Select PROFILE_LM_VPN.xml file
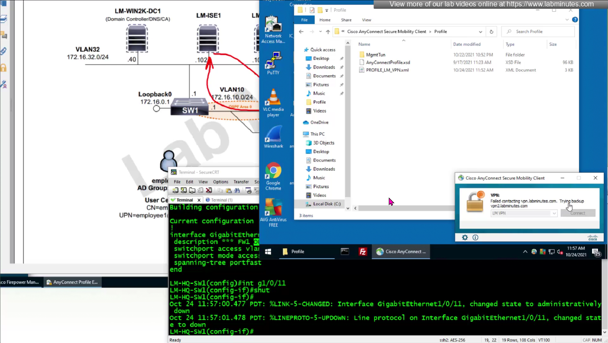608x343 pixels. pyautogui.click(x=387, y=70)
